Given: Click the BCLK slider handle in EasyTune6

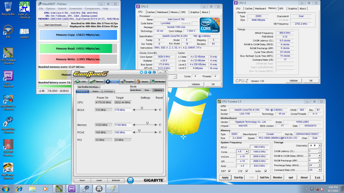Looking at the screenshot, I should (x=142, y=108).
